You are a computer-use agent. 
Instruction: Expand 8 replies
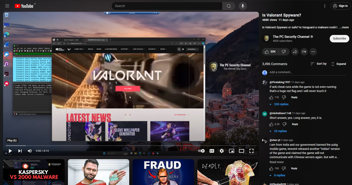pyautogui.click(x=277, y=175)
